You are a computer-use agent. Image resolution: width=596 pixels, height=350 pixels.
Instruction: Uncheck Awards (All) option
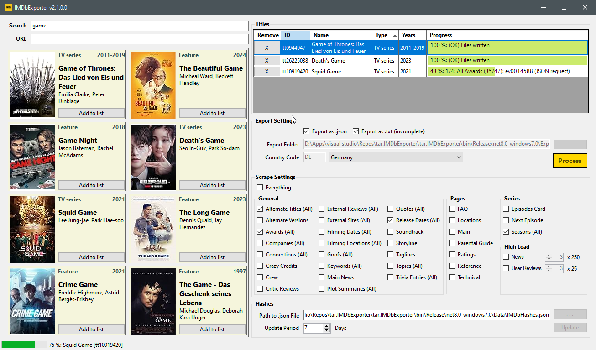(x=260, y=232)
